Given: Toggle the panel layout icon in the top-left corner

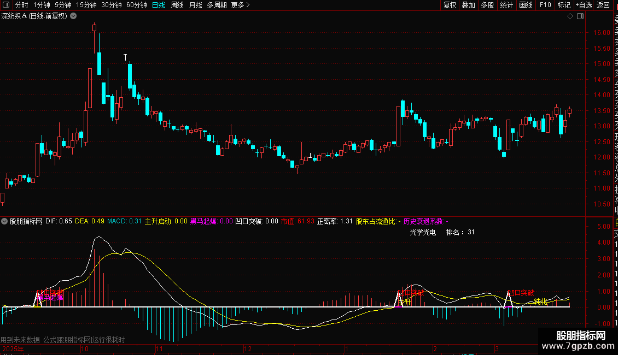Looking at the screenshot, I should 6,5.
